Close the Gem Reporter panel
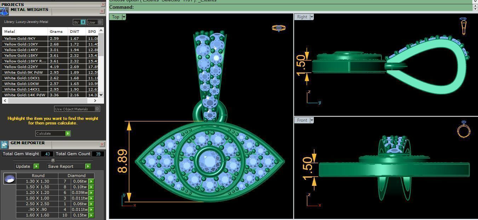This screenshot has width=478, height=220. pyautogui.click(x=102, y=144)
